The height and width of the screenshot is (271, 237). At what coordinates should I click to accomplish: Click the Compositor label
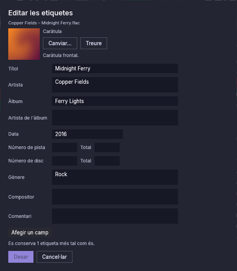tap(21, 197)
